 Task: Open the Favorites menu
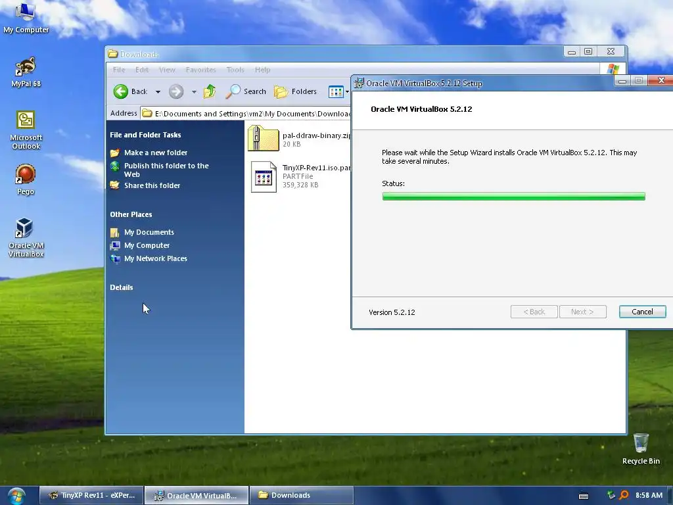tap(200, 70)
